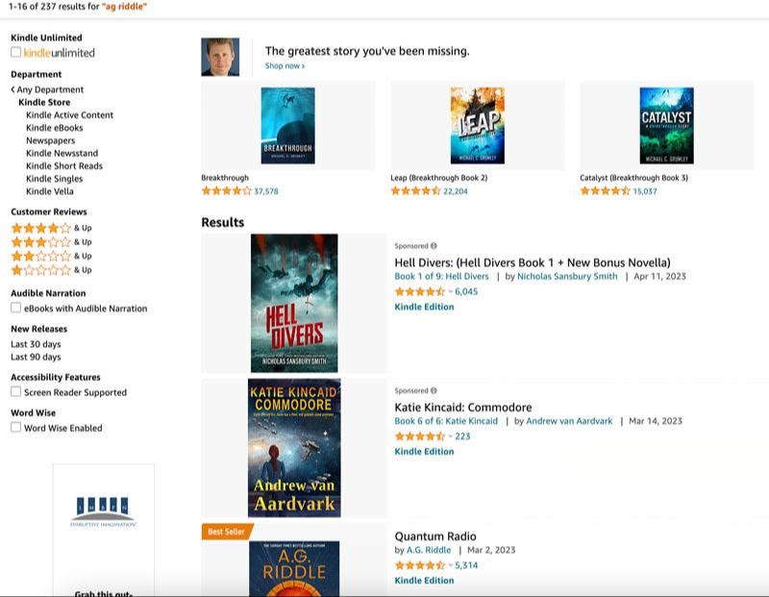Select the 4 stars & up rating filter

pos(40,228)
